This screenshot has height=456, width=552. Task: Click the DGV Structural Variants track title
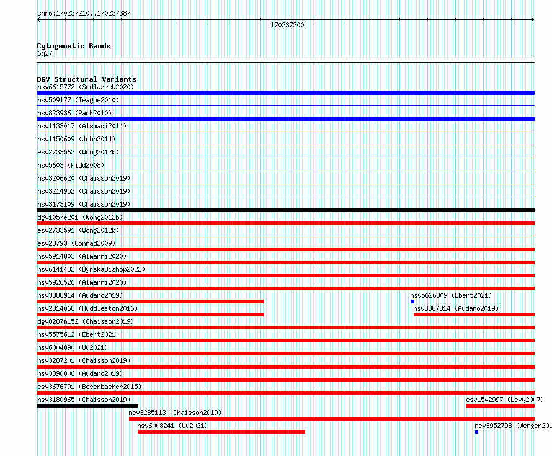tap(87, 79)
